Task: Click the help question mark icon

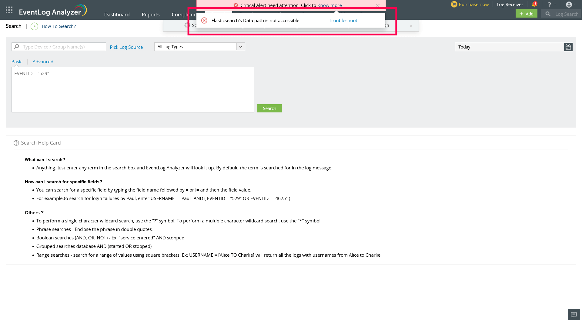Action: [x=549, y=4]
